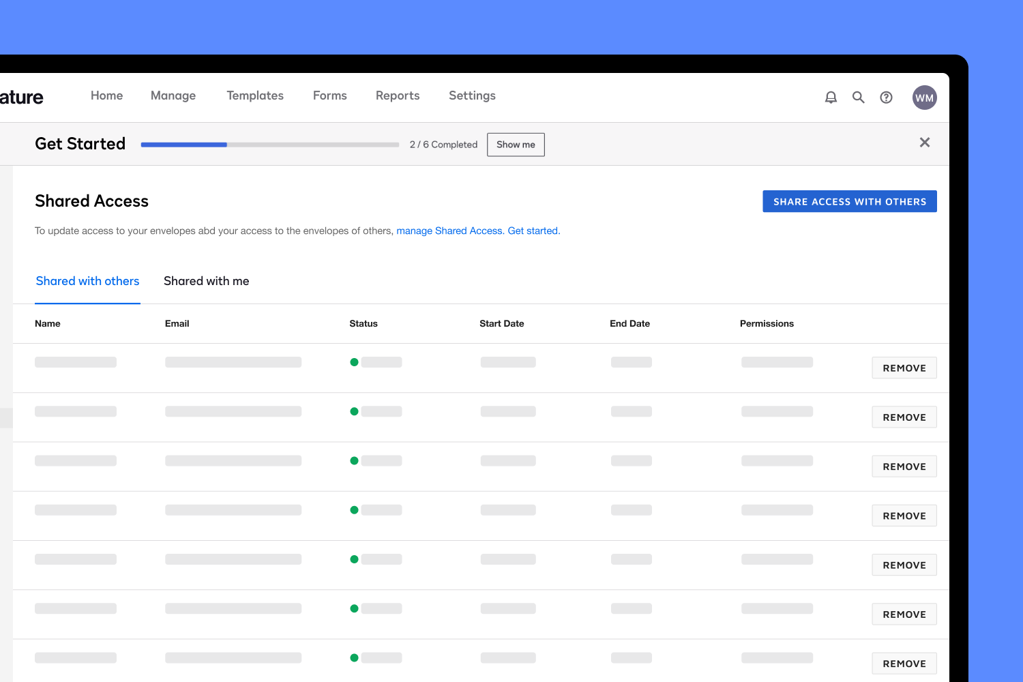1023x682 pixels.
Task: Click Share Access With Others
Action: click(x=849, y=201)
